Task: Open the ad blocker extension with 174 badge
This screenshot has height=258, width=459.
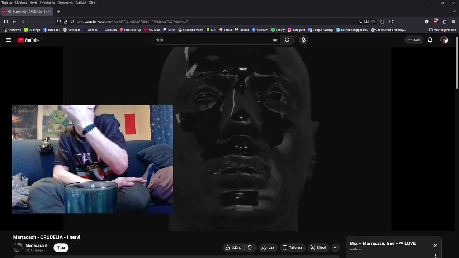Action: coord(436,21)
